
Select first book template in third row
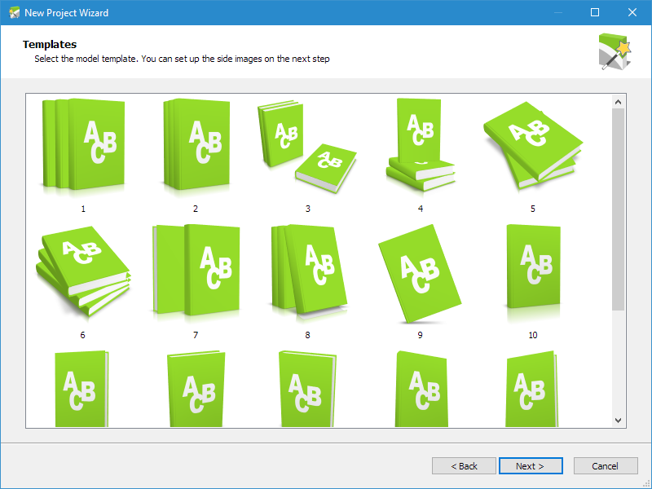coord(82,389)
